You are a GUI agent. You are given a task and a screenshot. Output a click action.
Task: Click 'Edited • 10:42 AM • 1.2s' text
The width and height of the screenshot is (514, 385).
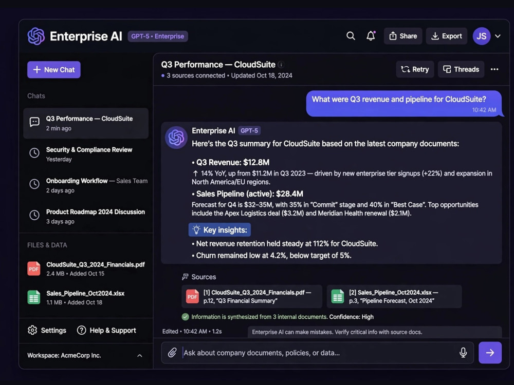(192, 331)
